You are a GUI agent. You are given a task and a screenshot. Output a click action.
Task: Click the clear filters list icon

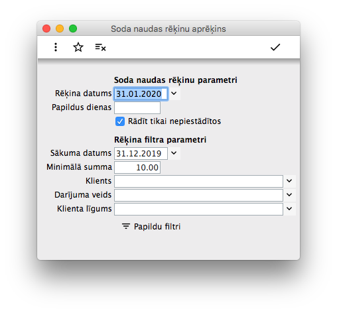(100, 47)
